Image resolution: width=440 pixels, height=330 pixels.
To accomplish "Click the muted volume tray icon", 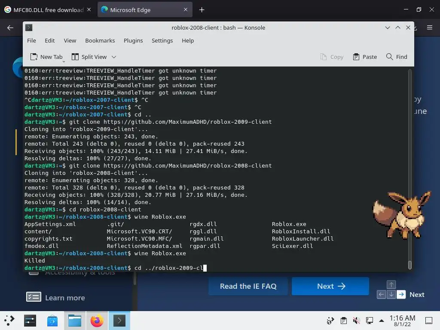I will tap(356, 321).
